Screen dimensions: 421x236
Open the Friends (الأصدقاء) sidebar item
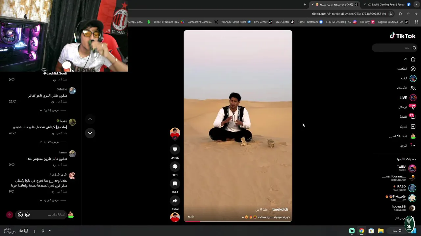[406, 88]
